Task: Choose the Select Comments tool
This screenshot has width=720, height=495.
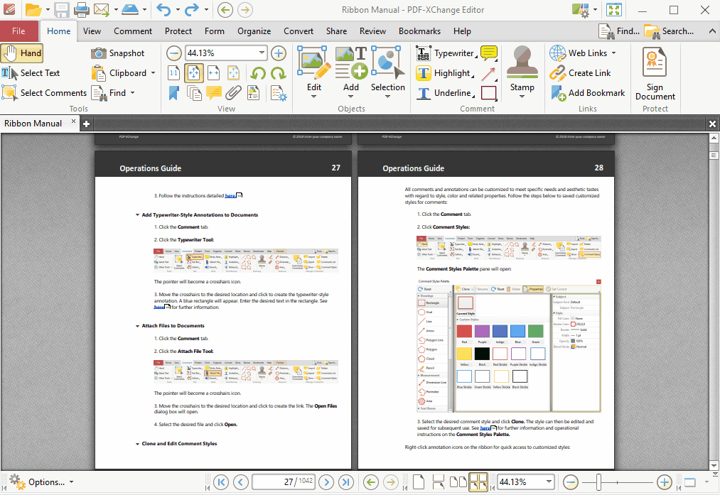Action: (44, 92)
